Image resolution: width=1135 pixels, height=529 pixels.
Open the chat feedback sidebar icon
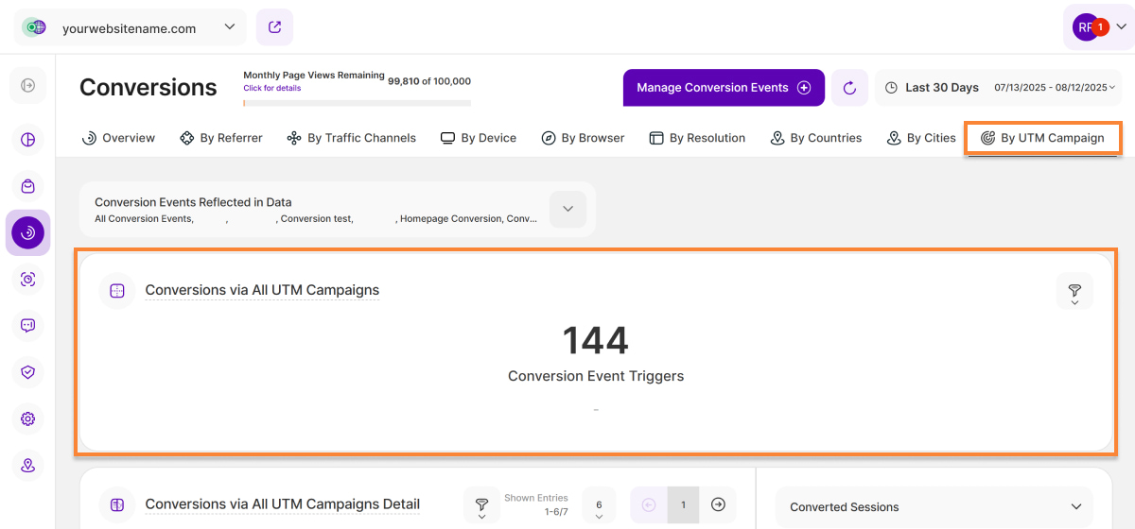28,326
